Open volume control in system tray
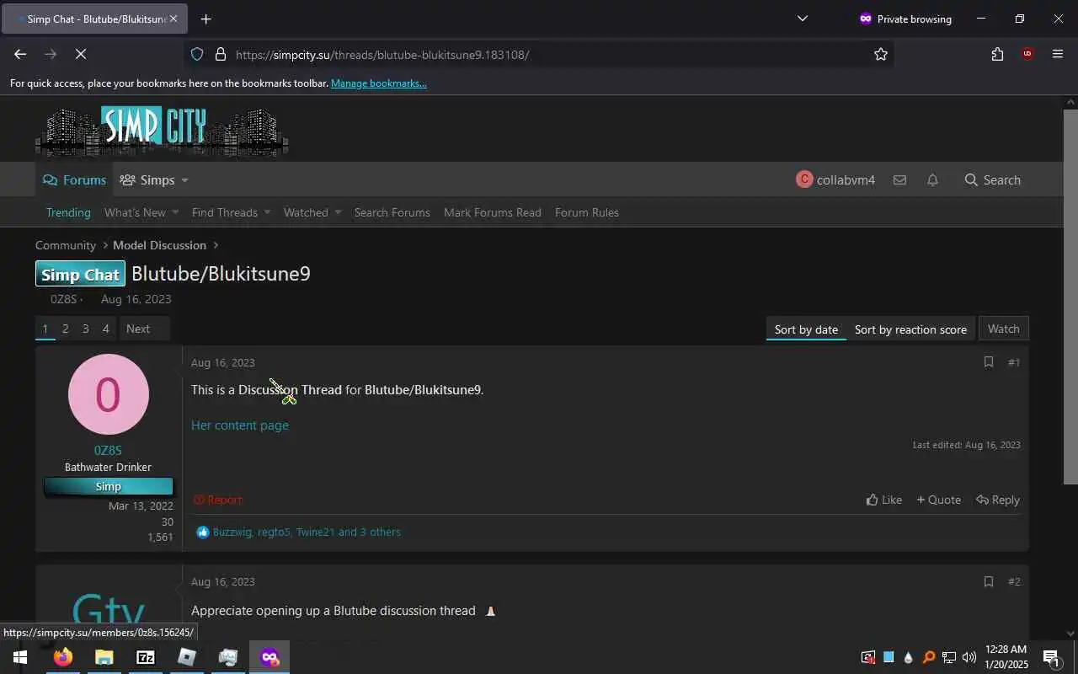Screen dimensions: 1078x674 point(969,657)
